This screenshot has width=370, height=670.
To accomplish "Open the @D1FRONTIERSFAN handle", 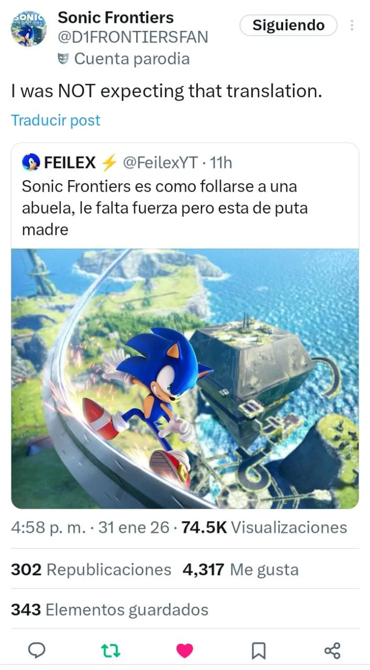I will click(133, 37).
